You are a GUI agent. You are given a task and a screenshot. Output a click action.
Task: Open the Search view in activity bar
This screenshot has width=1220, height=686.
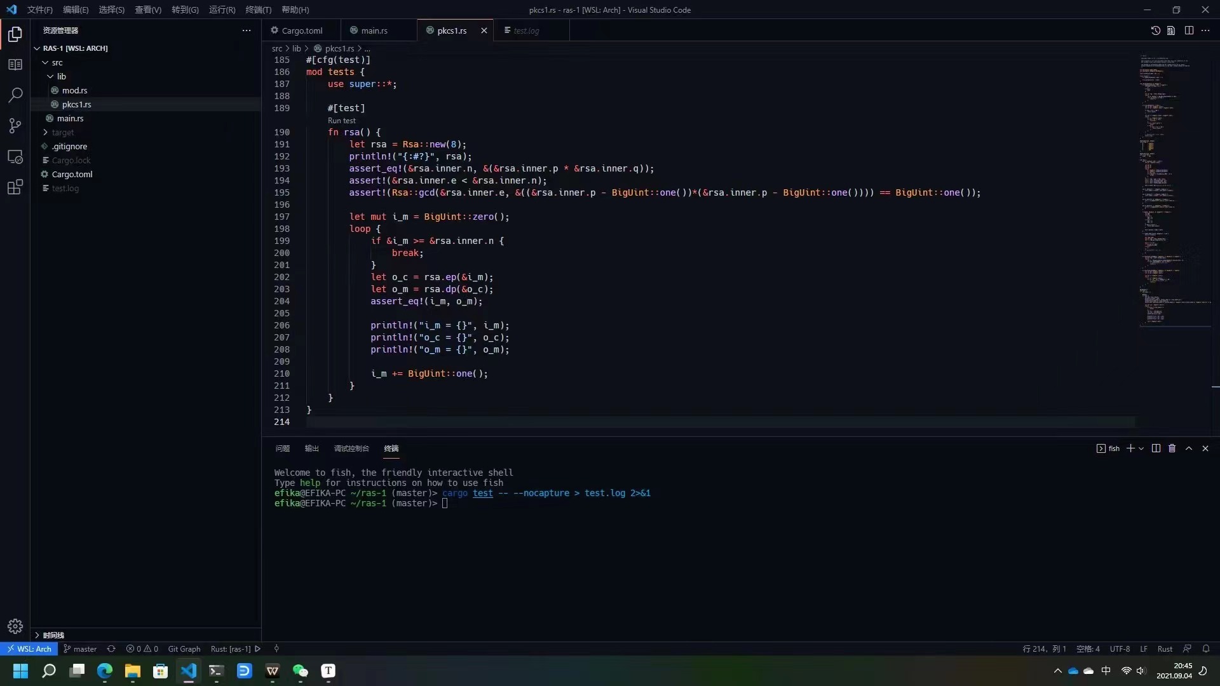15,95
